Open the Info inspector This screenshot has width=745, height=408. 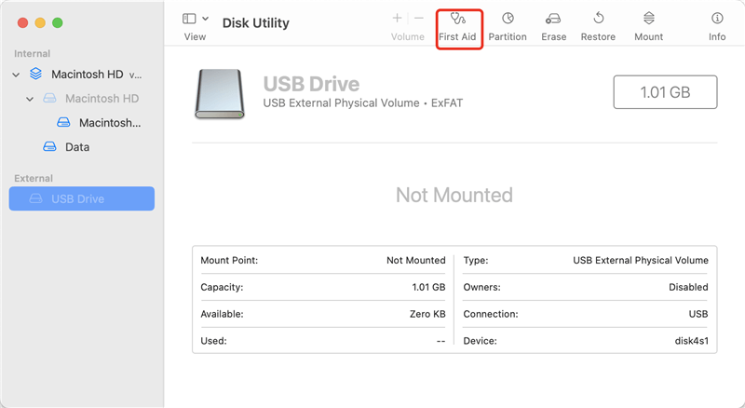pos(716,26)
